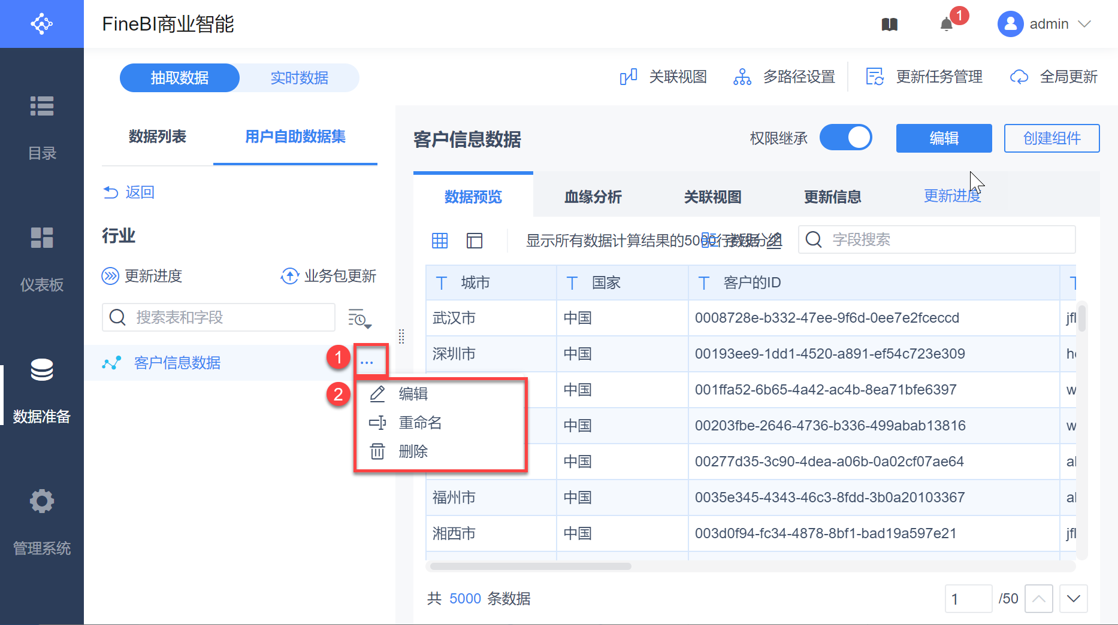Screen dimensions: 1118x625
Task: Switch to the 用户自助数据集 tab
Action: coord(295,136)
